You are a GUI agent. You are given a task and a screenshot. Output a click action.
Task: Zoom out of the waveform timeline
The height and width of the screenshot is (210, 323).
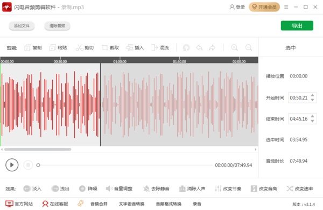click(x=249, y=47)
